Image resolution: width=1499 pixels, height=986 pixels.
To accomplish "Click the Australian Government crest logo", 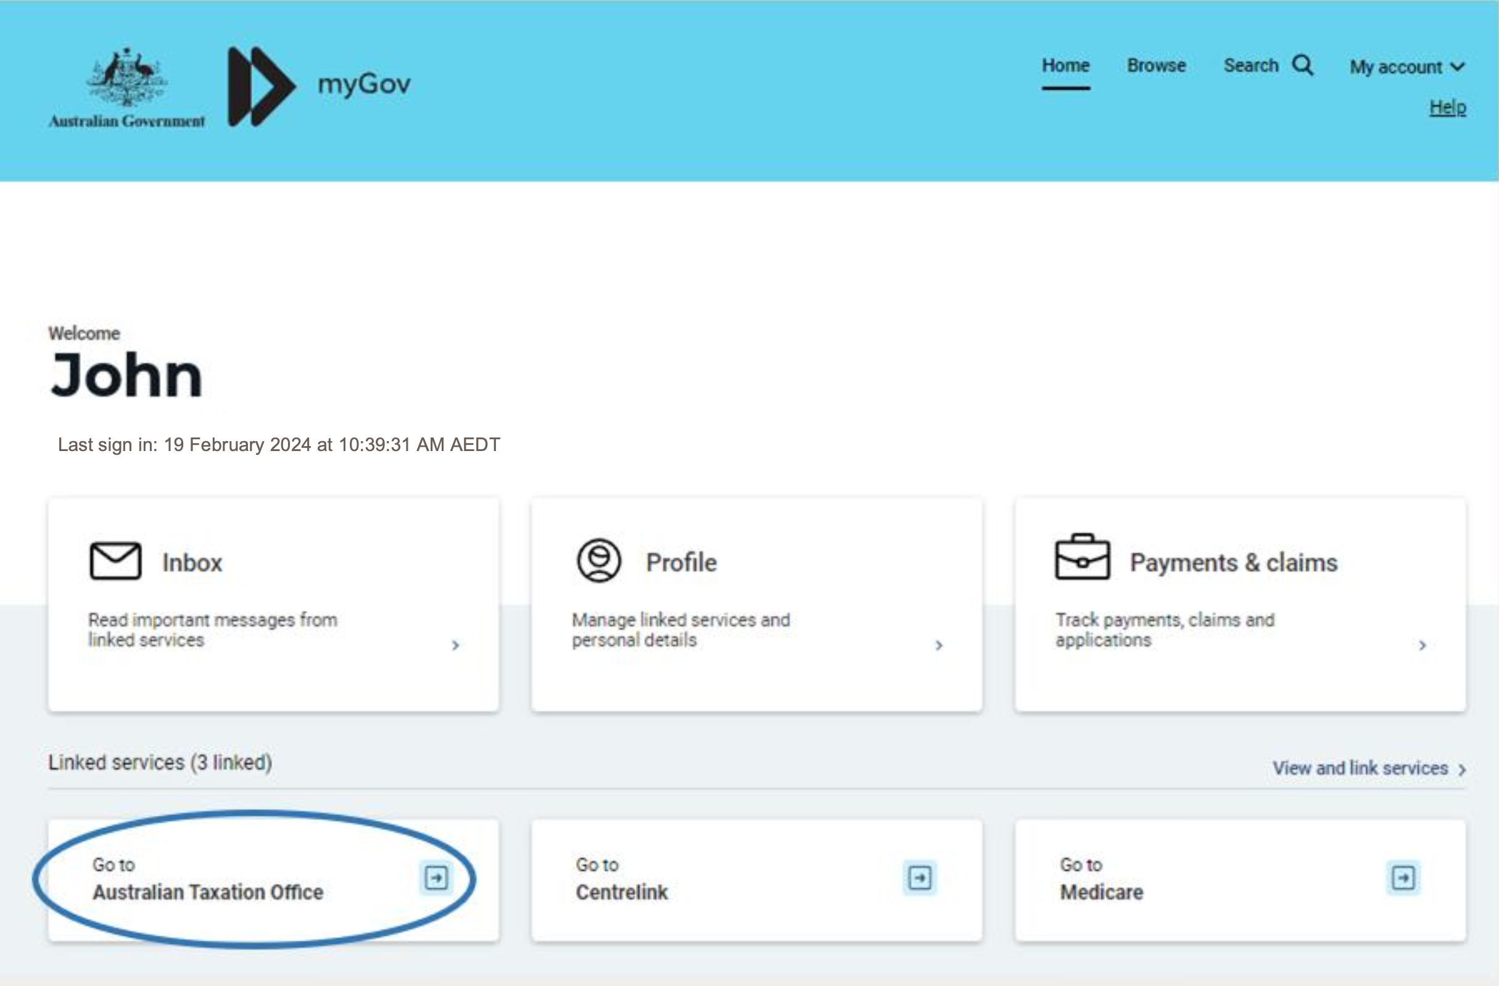I will (x=127, y=79).
